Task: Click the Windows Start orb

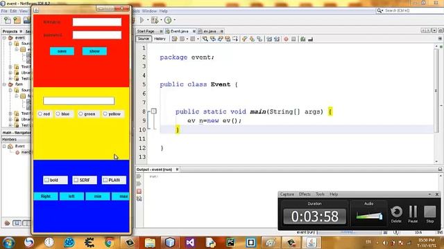Action: (9, 243)
